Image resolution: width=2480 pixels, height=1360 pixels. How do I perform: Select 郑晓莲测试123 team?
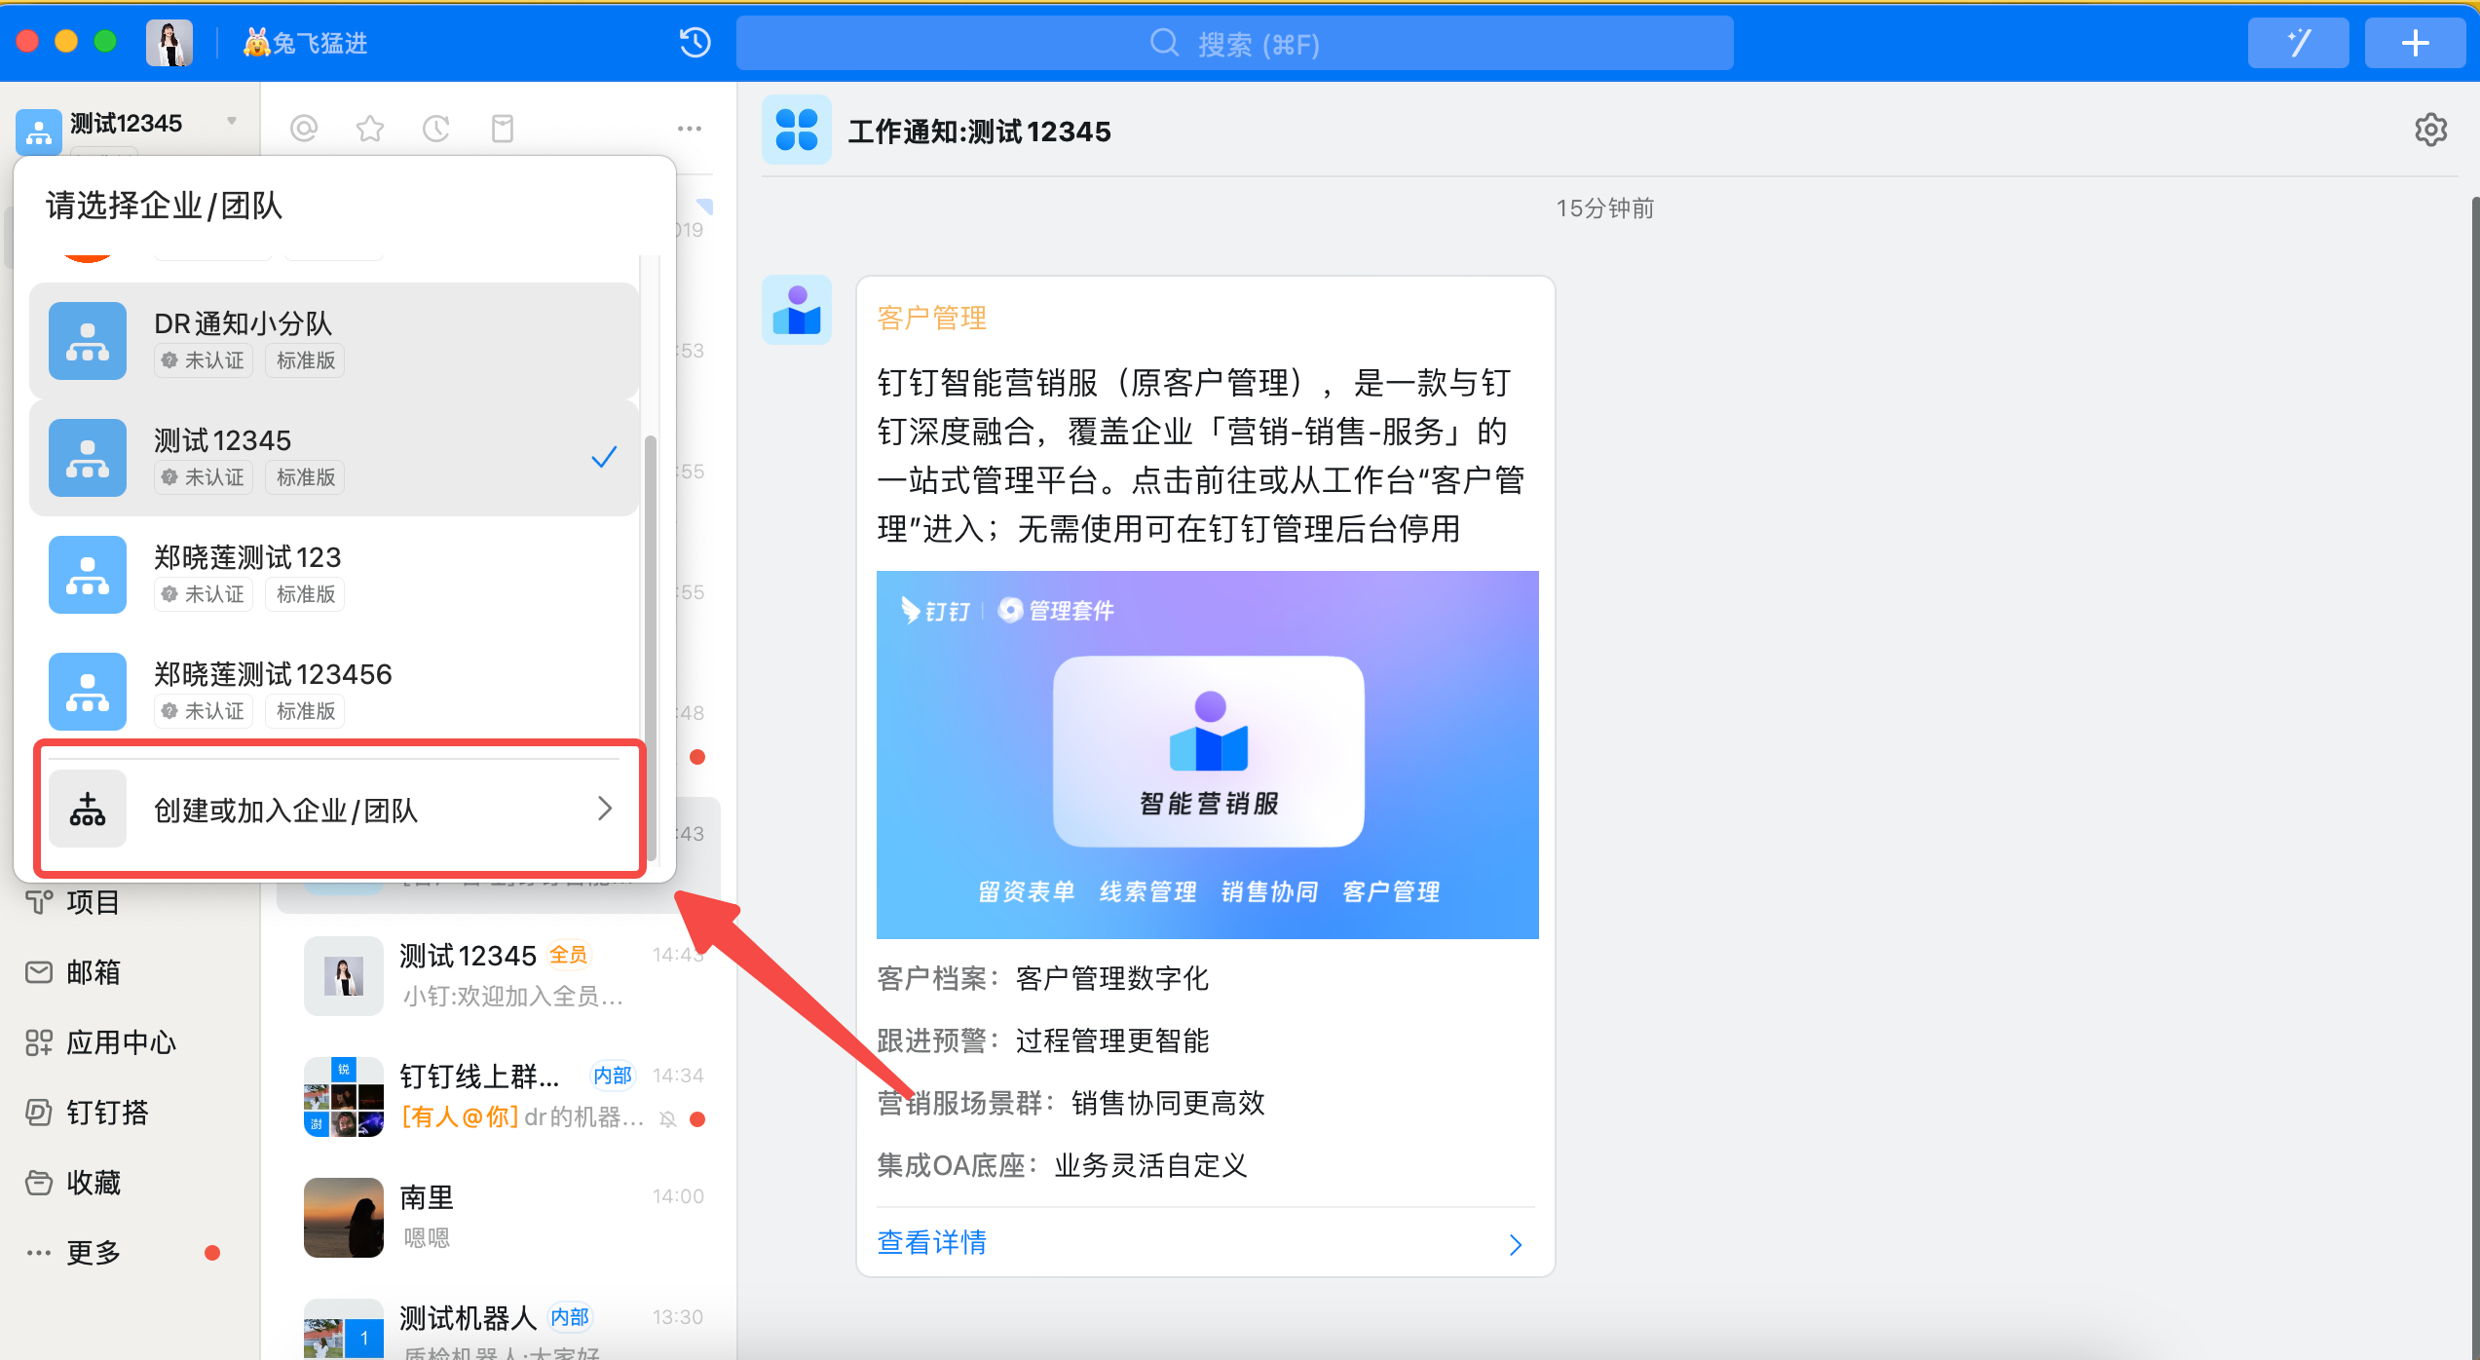(333, 575)
